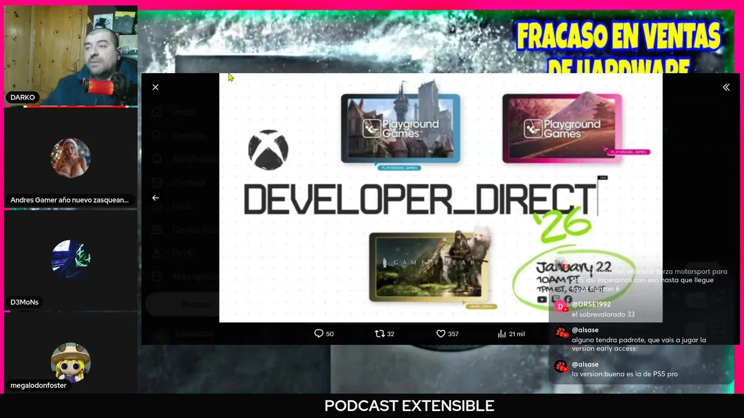Select the megalodonfoster participant avatar
This screenshot has height=418, width=744.
70,362
